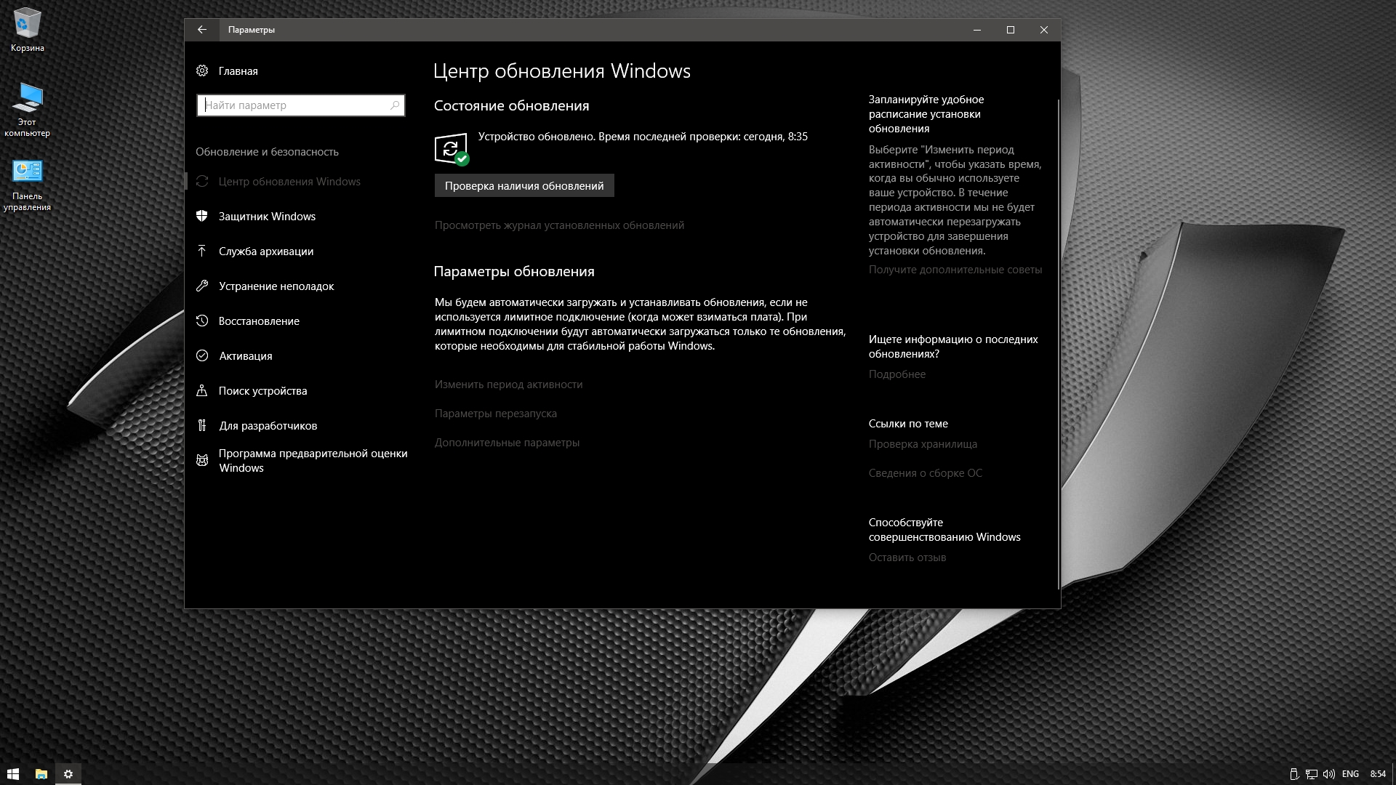Select the For developers icon
Screen dimensions: 1396x785
point(202,425)
